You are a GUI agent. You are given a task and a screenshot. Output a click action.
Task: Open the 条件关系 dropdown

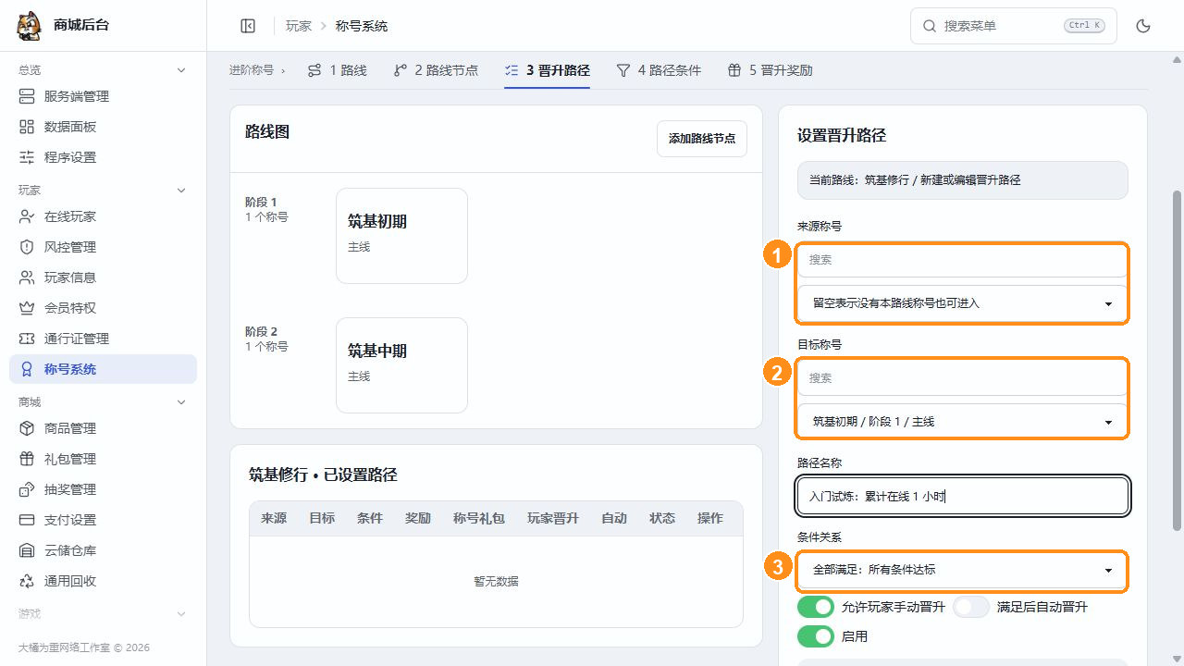962,570
